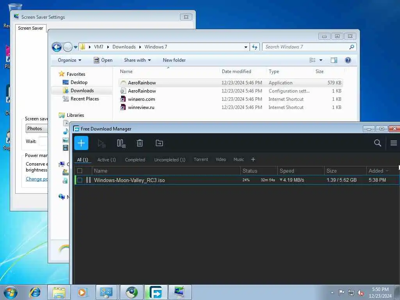Switch to the Music tab
Image resolution: width=400 pixels, height=300 pixels.
click(239, 159)
